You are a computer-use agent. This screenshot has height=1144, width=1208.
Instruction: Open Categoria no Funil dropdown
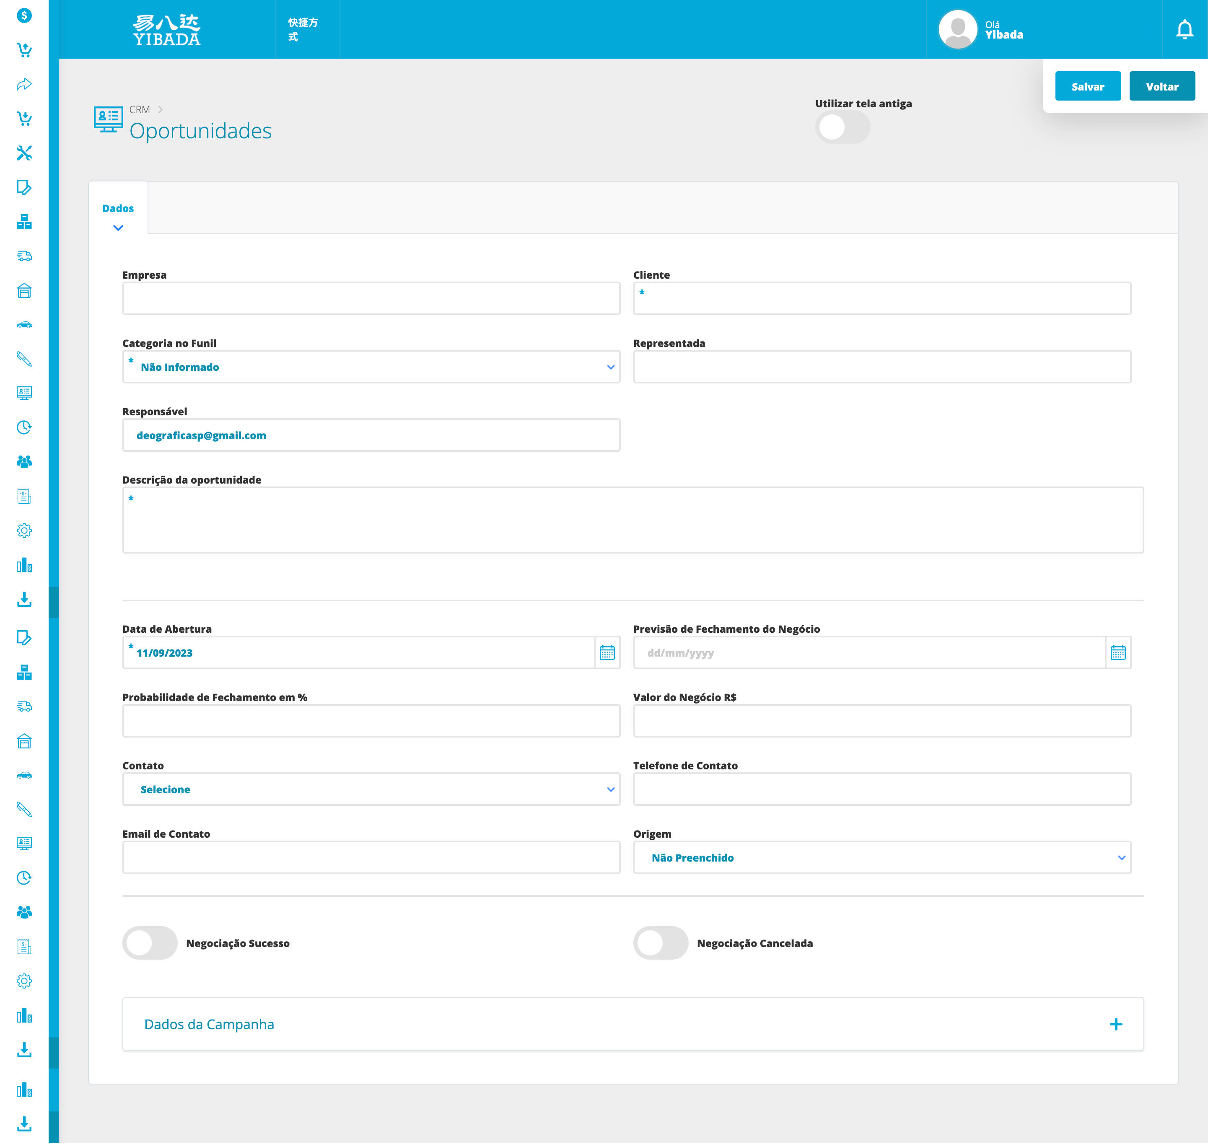click(371, 367)
